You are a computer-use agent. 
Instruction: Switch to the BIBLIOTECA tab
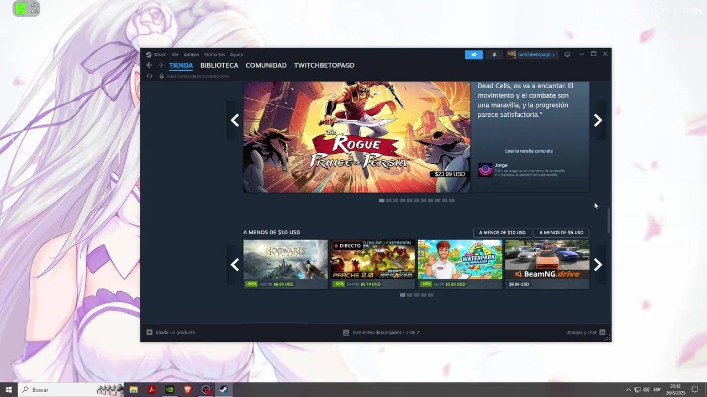[x=219, y=65]
